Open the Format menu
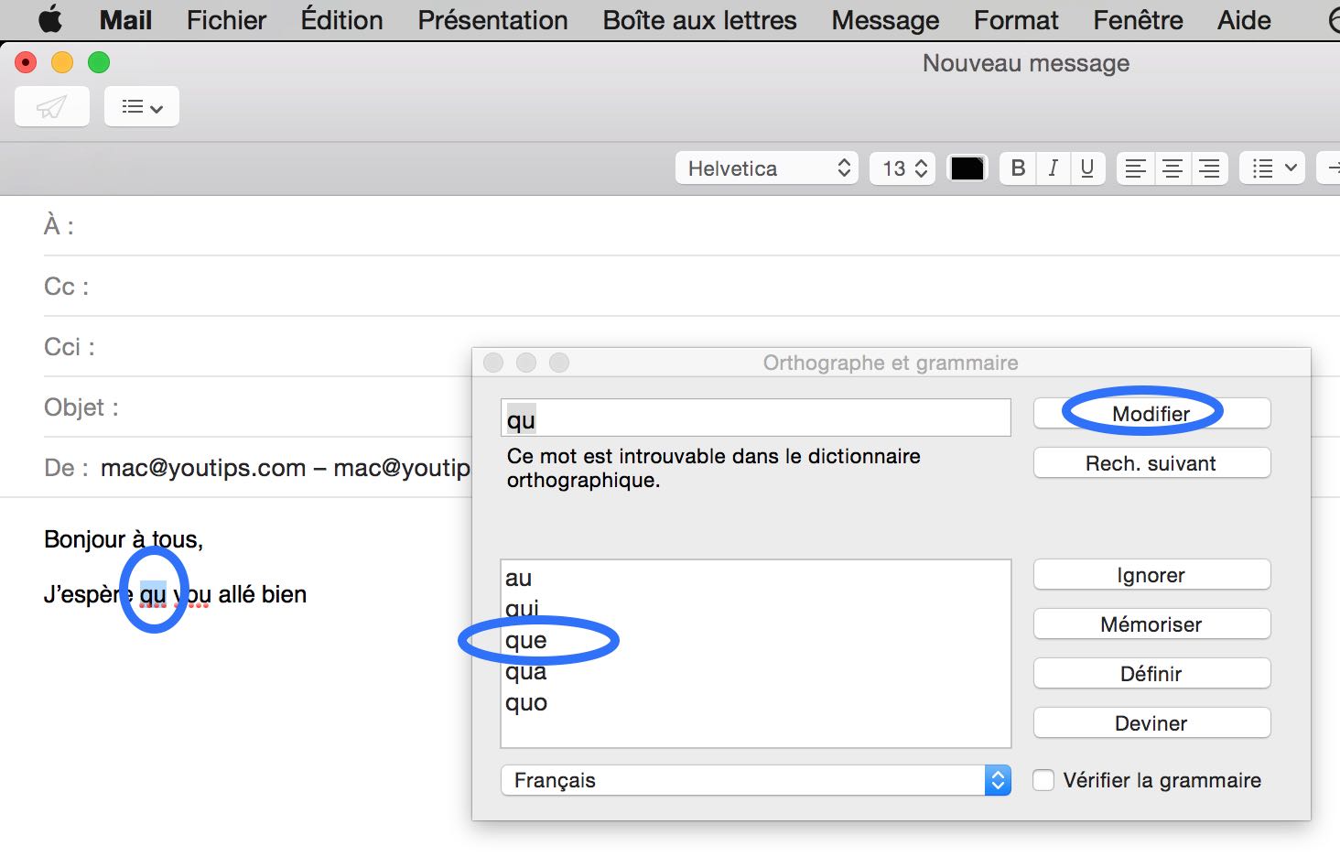This screenshot has height=857, width=1340. coord(1016,20)
